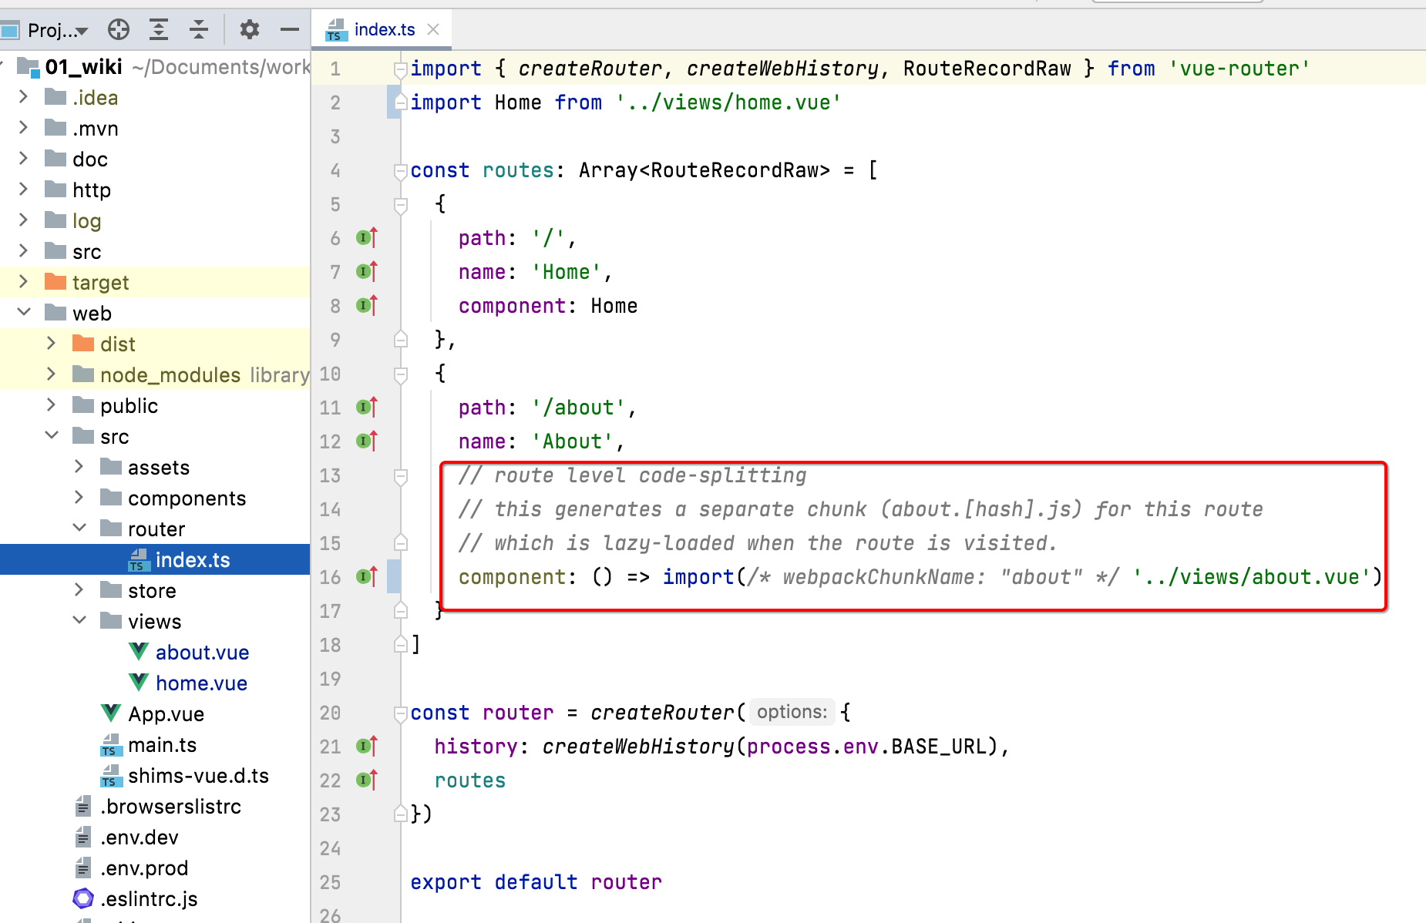Viewport: 1426px width, 923px height.
Task: Expand the store folder
Action: pyautogui.click(x=79, y=590)
